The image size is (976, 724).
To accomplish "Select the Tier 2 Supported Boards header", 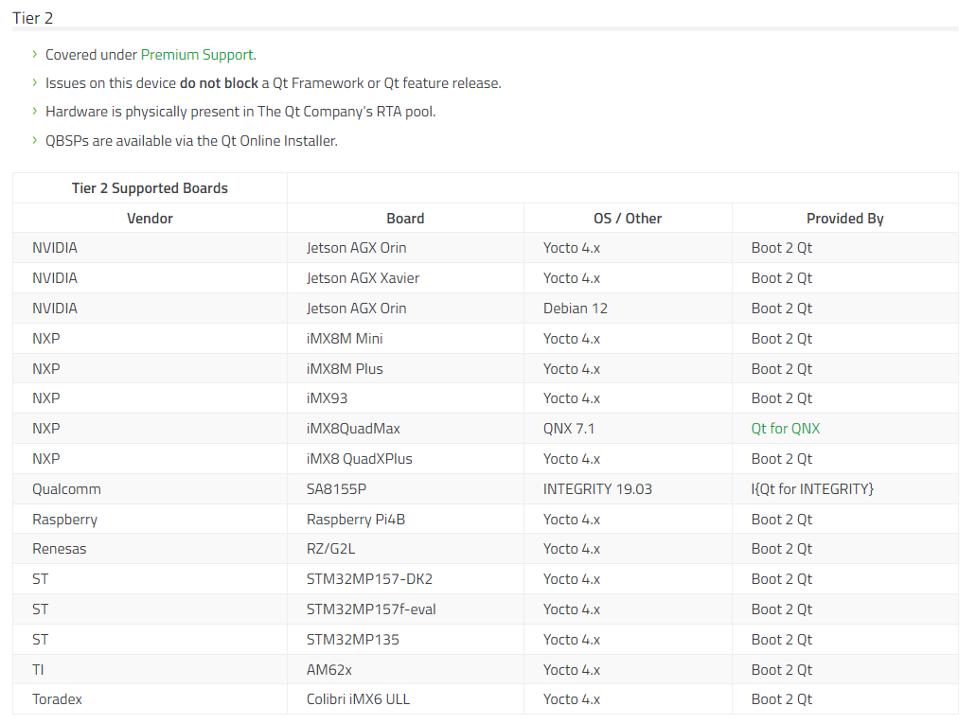I will pos(150,188).
